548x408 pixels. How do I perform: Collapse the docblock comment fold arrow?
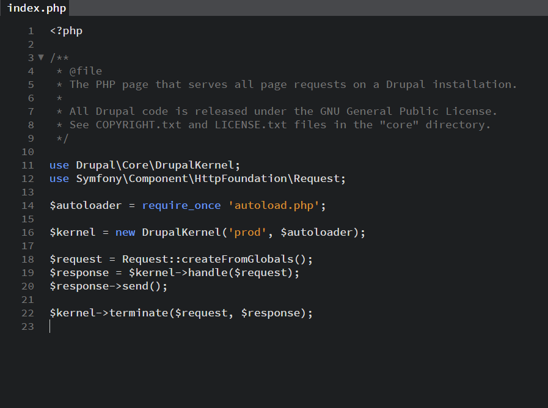click(x=41, y=57)
